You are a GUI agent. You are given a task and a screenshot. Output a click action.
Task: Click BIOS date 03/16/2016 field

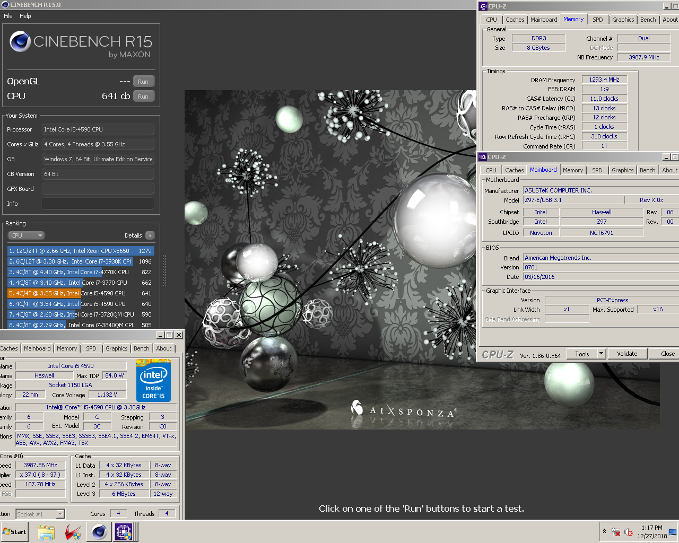coord(601,277)
